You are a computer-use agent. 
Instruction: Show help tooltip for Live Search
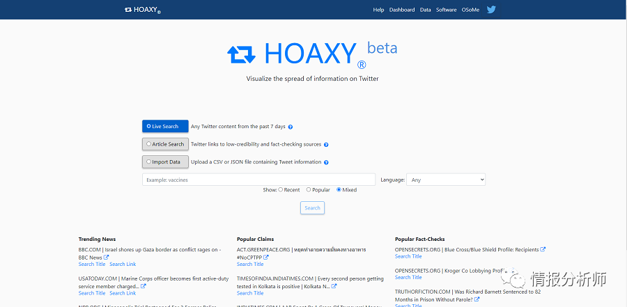pyautogui.click(x=291, y=127)
